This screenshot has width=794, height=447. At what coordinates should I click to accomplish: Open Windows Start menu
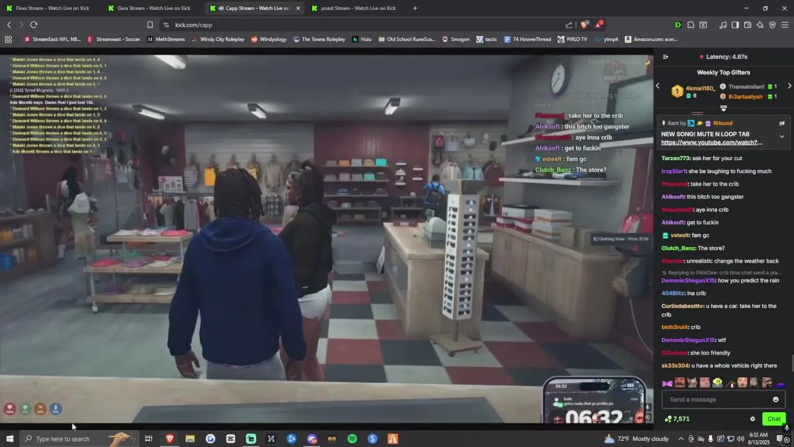(x=9, y=439)
